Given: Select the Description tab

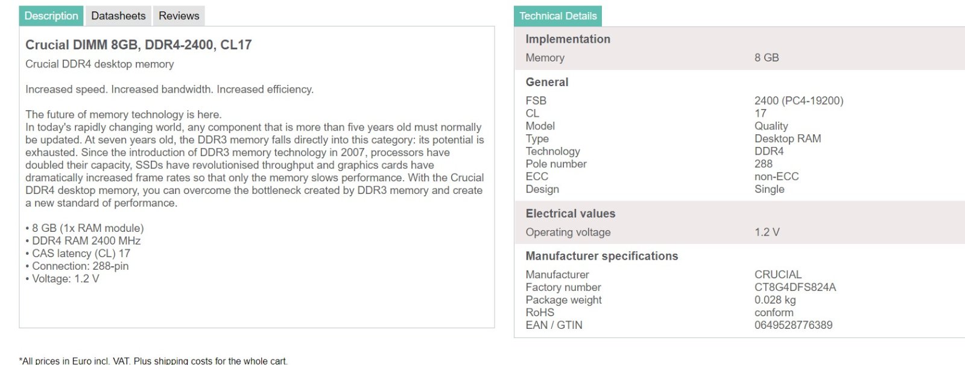Looking at the screenshot, I should click(51, 16).
